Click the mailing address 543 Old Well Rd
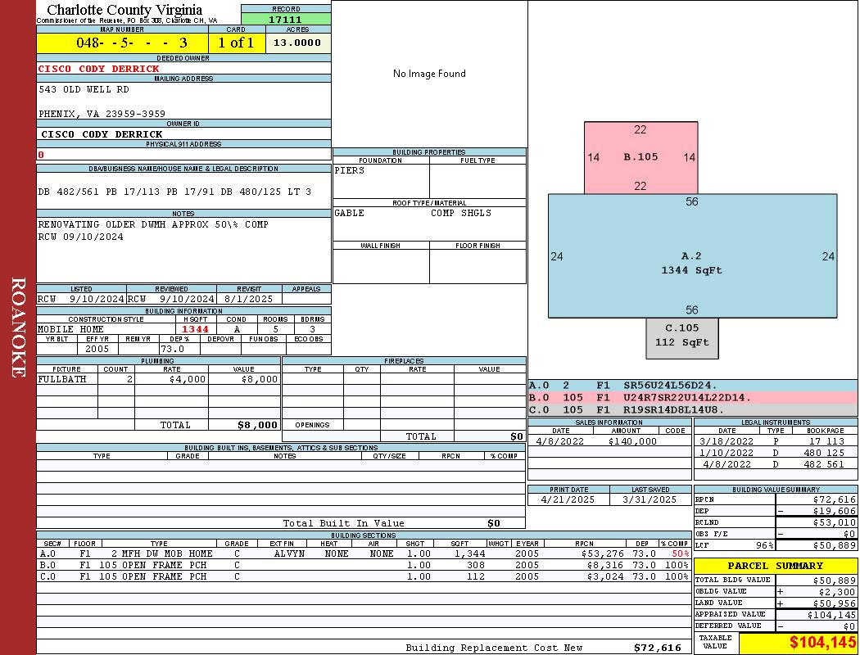 pyautogui.click(x=84, y=89)
